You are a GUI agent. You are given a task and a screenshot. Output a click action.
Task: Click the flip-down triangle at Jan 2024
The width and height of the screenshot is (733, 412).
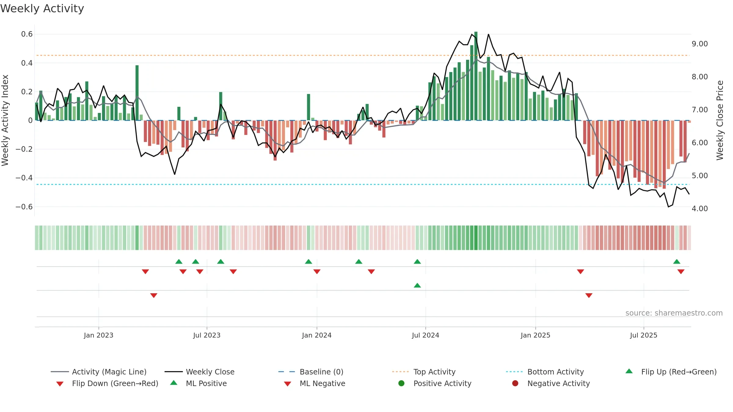click(x=317, y=272)
